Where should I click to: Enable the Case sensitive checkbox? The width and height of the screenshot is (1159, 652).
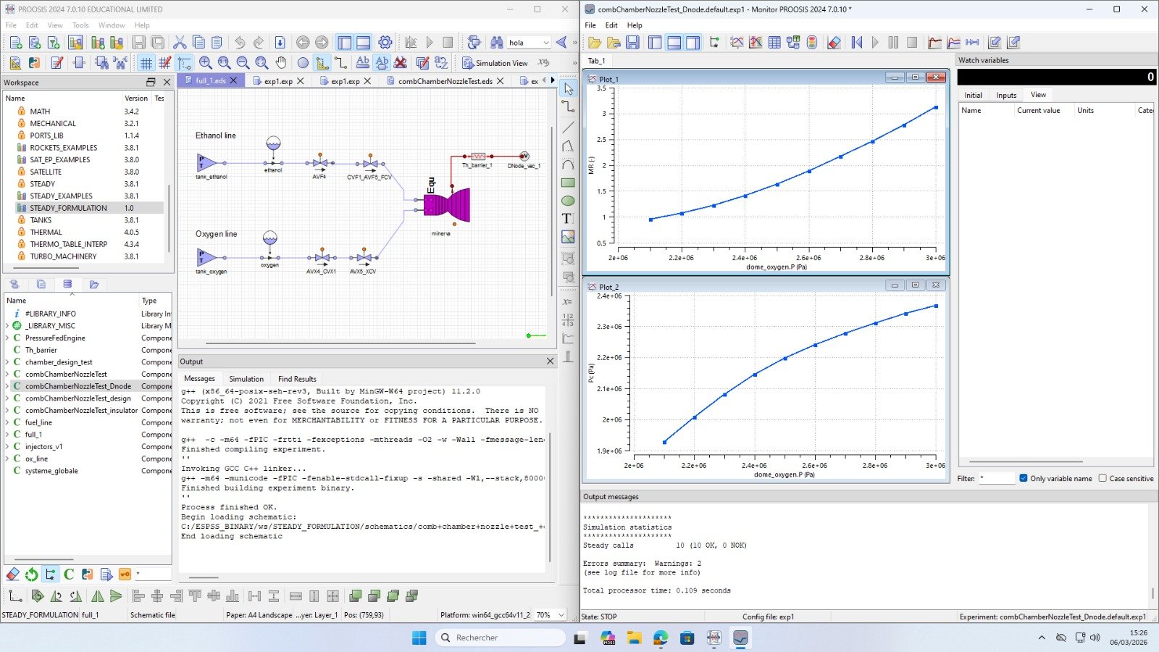(x=1102, y=478)
